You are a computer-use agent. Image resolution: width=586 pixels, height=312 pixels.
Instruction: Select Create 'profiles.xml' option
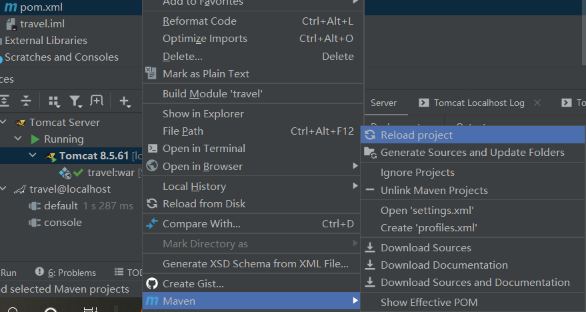click(x=473, y=228)
